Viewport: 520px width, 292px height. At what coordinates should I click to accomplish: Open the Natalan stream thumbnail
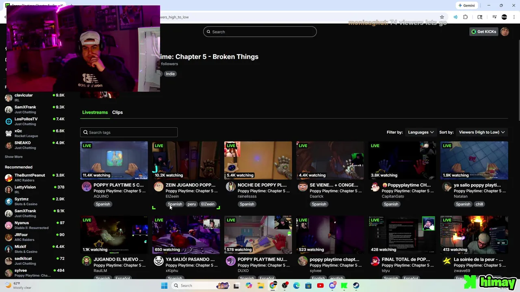tap(474, 160)
